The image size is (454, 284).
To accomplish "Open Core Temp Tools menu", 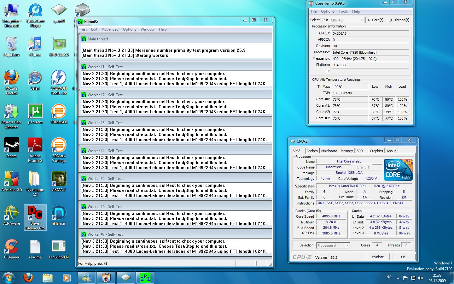I will pos(343,11).
